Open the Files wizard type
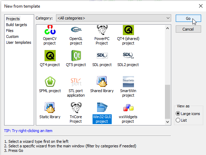This screenshot has height=155, width=206. click(10, 31)
